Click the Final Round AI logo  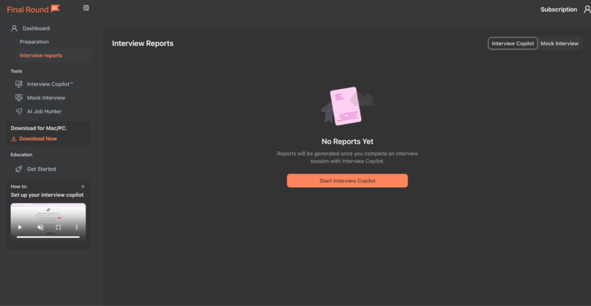[33, 9]
